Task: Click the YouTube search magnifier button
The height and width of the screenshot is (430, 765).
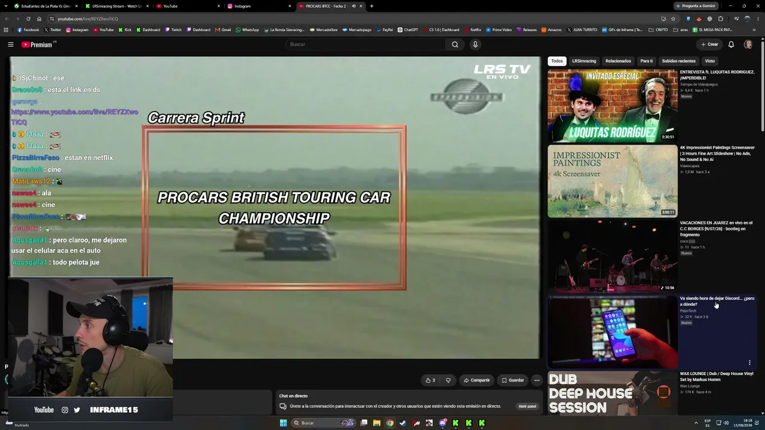Action: pyautogui.click(x=455, y=44)
